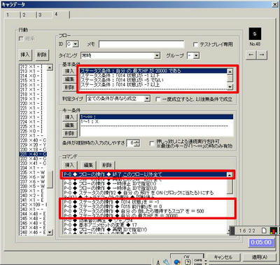Toggle 一度成立すると、以後無条件で成立 checkbox
The width and height of the screenshot is (280, 265).
coord(158,100)
